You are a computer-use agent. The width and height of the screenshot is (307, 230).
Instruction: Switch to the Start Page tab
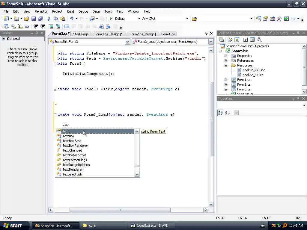click(81, 34)
